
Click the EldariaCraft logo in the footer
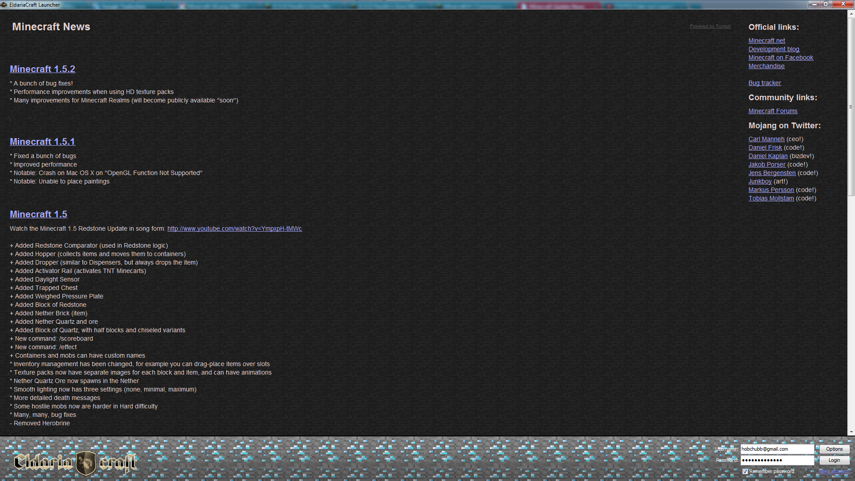[x=75, y=463]
